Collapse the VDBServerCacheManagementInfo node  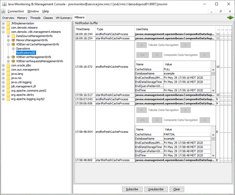point(8,44)
